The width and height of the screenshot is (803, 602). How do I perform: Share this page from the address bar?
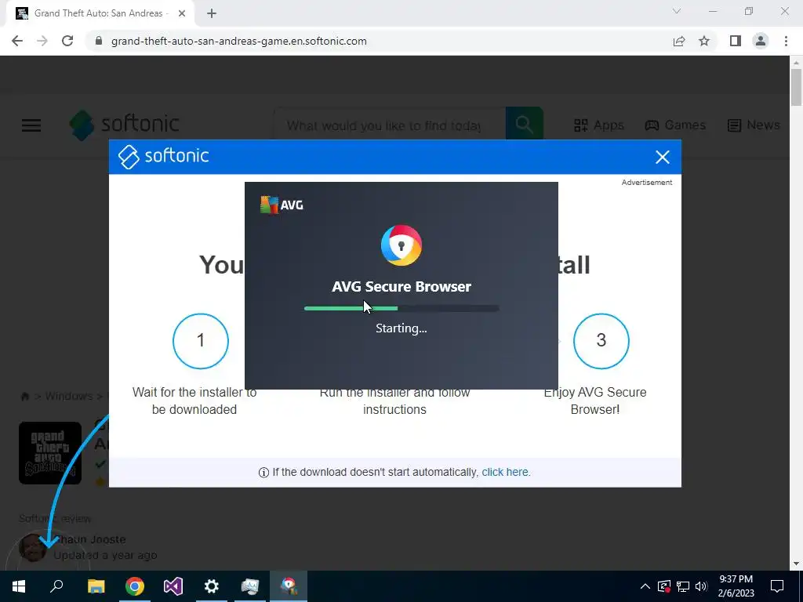pyautogui.click(x=679, y=41)
